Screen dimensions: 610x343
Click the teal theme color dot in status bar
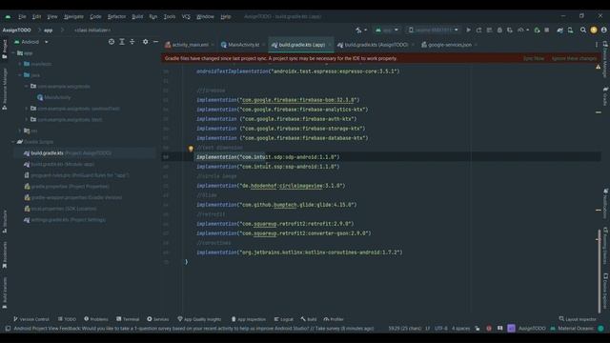tap(601, 329)
